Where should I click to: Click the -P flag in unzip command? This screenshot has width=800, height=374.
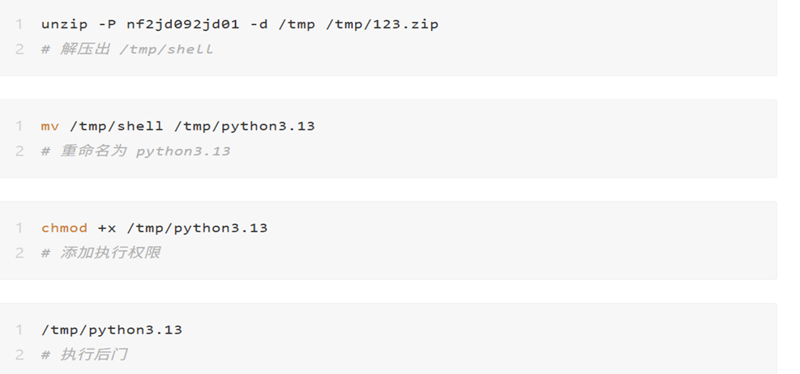click(107, 24)
